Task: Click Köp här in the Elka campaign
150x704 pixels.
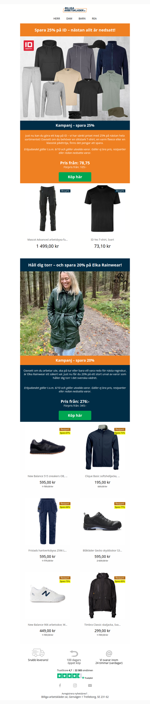Action: (75, 415)
